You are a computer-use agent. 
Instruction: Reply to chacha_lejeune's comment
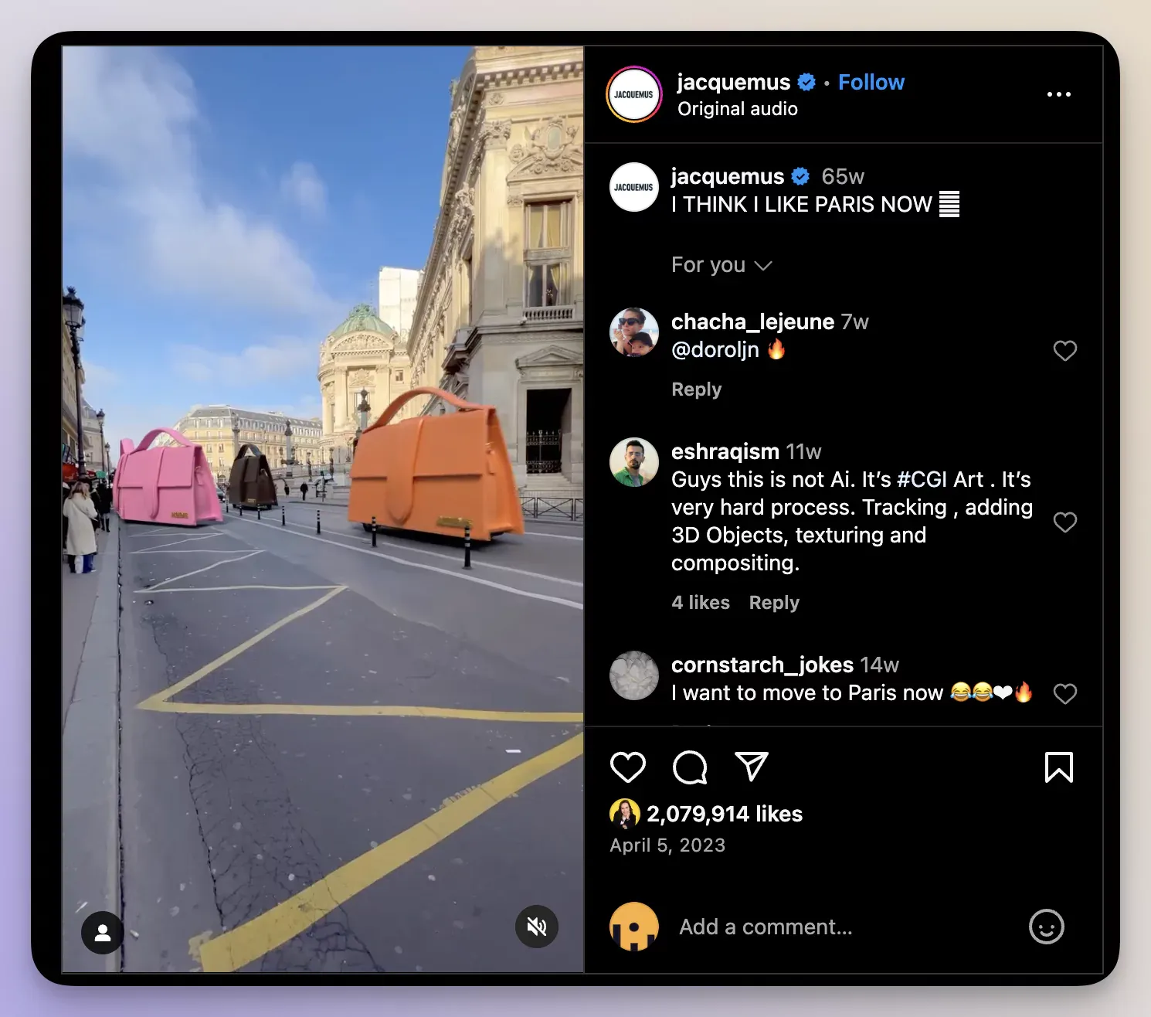(696, 389)
